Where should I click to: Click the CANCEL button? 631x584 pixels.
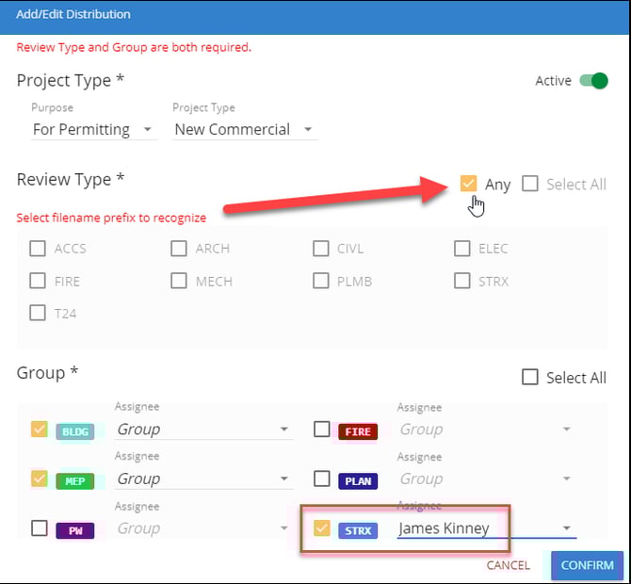coord(508,566)
